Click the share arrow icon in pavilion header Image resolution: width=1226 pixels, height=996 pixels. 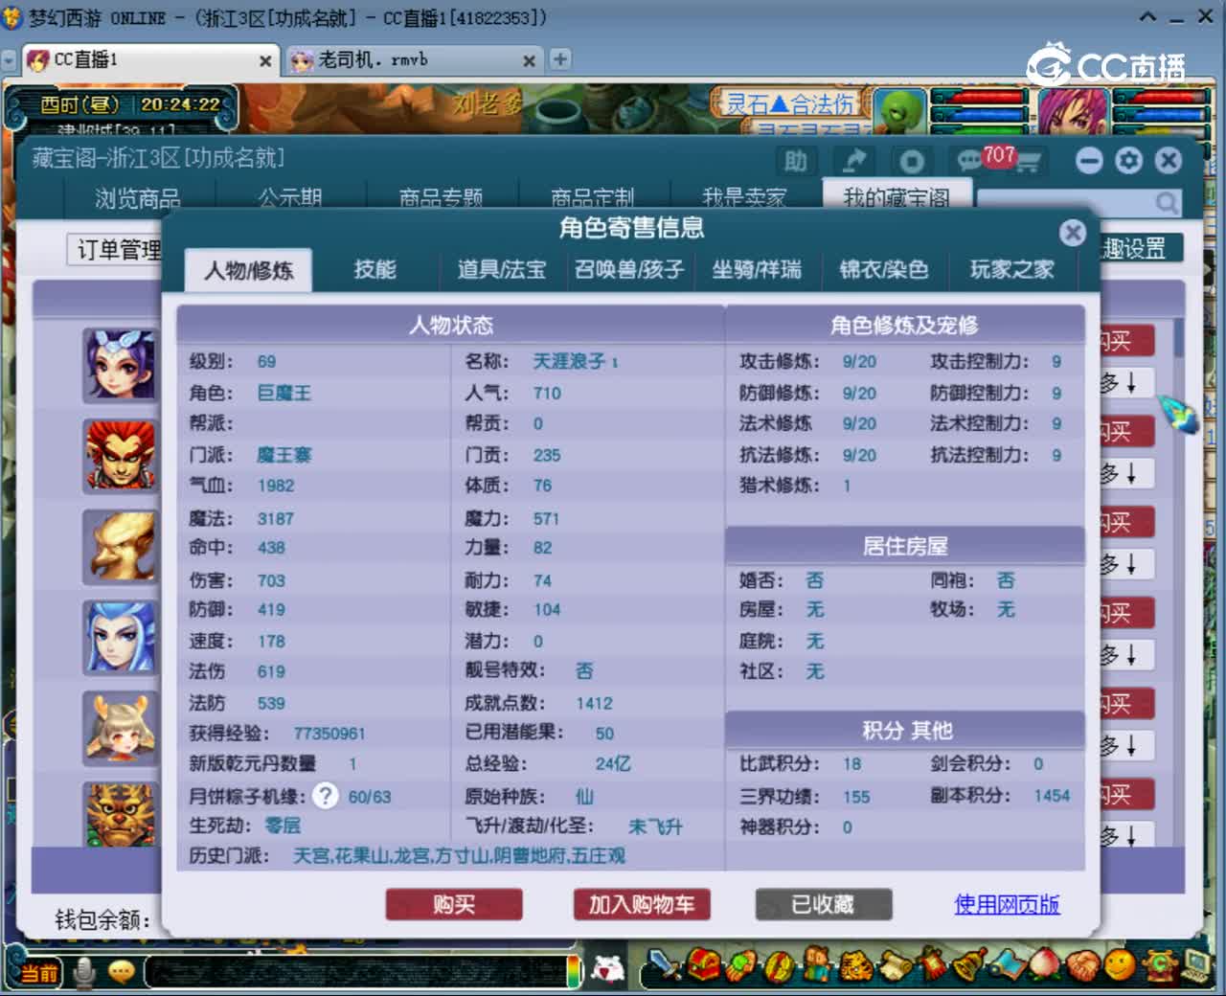(x=853, y=161)
